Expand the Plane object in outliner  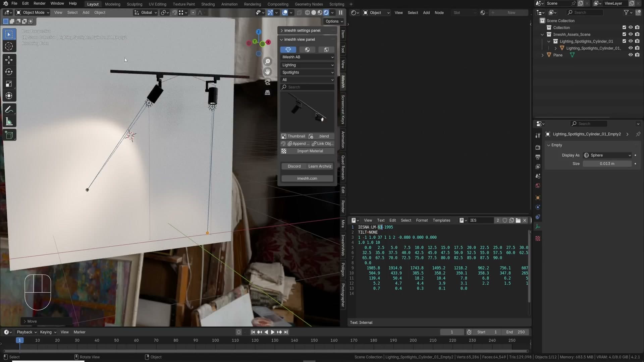point(542,55)
